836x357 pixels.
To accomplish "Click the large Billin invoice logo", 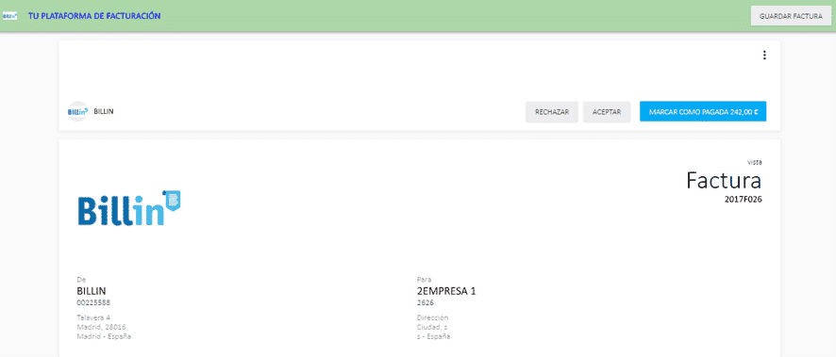I will tap(129, 208).
